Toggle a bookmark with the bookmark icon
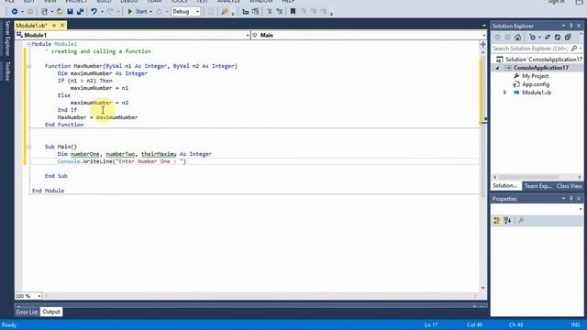587x330 pixels. (293, 12)
